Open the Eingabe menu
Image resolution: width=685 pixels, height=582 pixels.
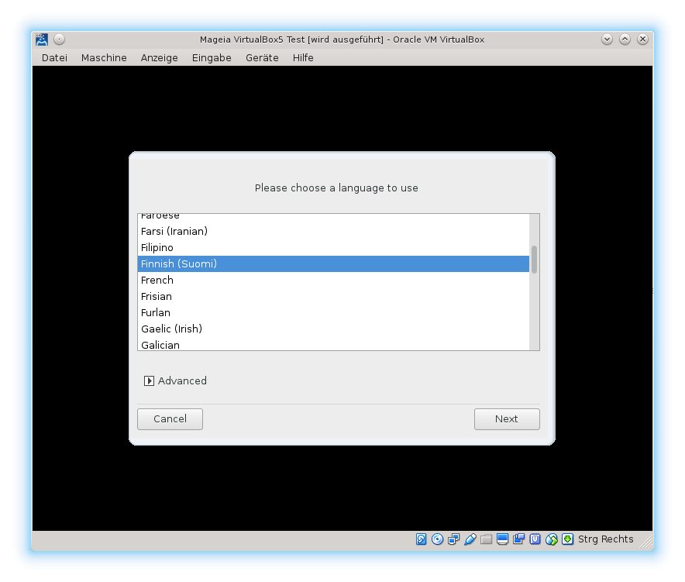[x=212, y=57]
